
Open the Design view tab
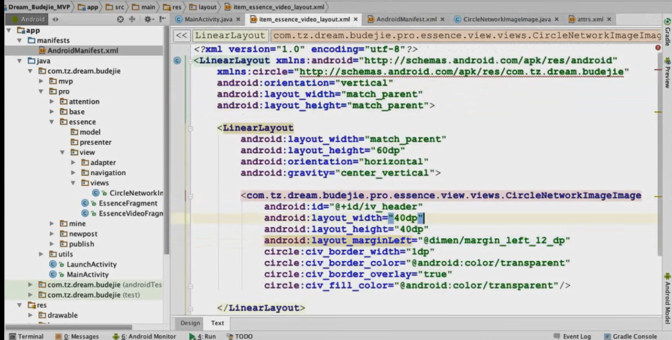pyautogui.click(x=190, y=323)
